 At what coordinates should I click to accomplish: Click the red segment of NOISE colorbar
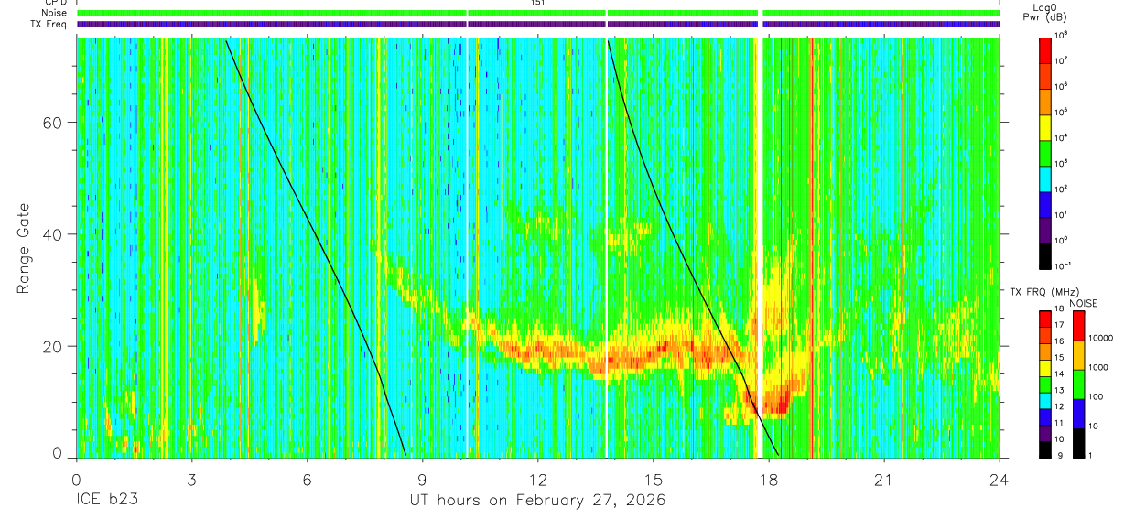click(x=1079, y=326)
